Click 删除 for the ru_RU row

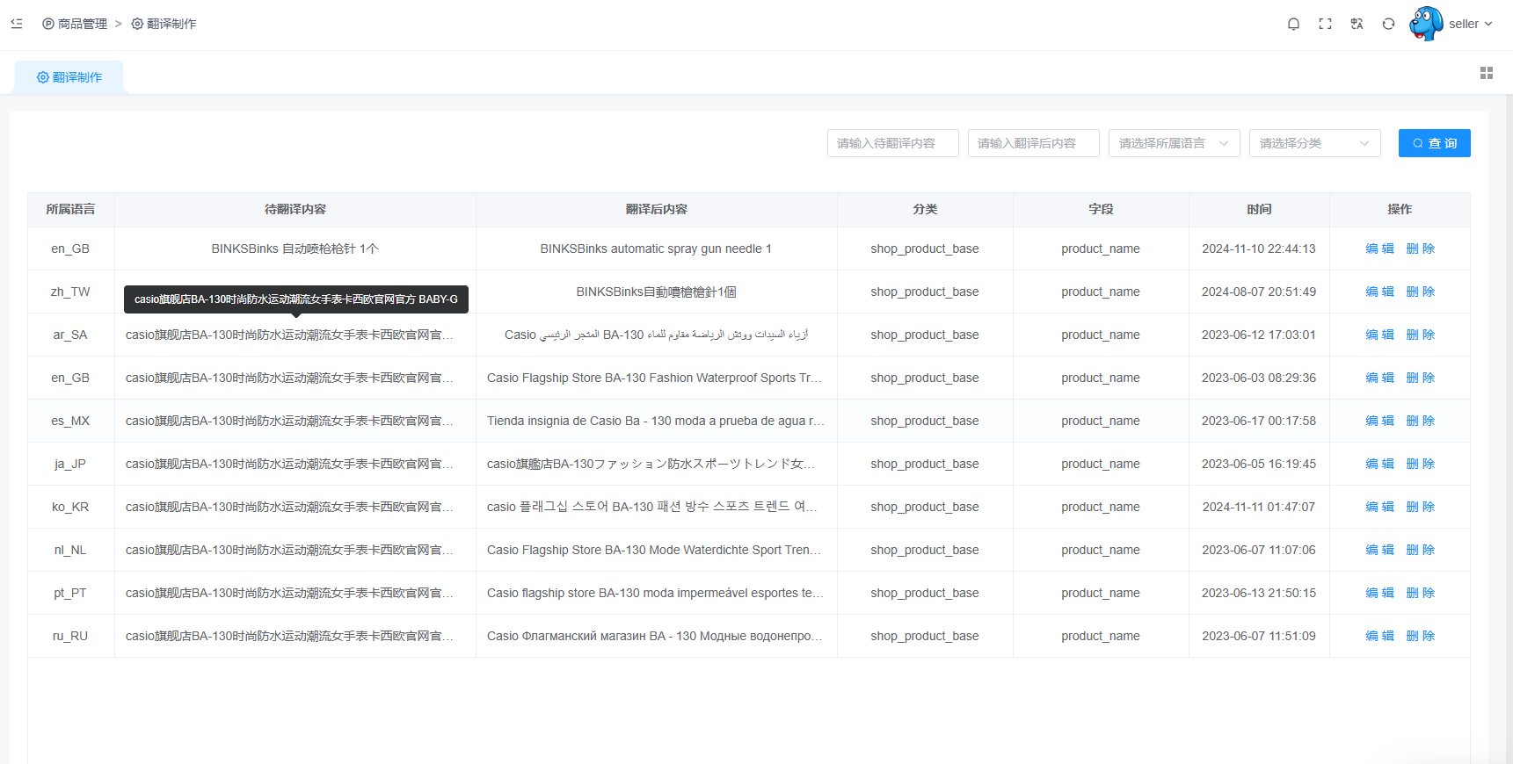pos(1420,636)
